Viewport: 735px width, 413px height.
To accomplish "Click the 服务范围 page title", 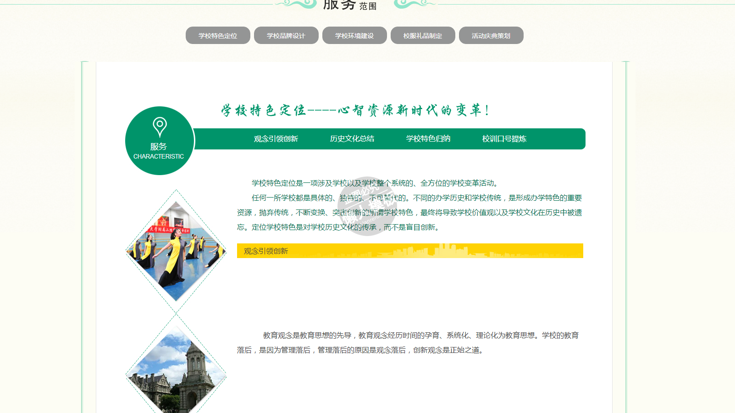I will pyautogui.click(x=349, y=6).
